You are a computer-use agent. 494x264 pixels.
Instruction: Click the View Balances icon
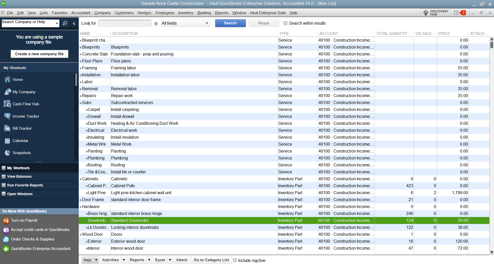4,176
